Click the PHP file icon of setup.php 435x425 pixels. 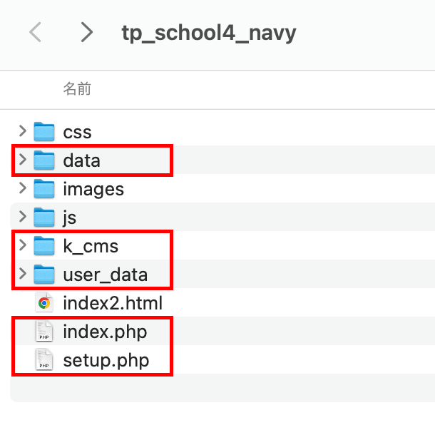pyautogui.click(x=44, y=360)
